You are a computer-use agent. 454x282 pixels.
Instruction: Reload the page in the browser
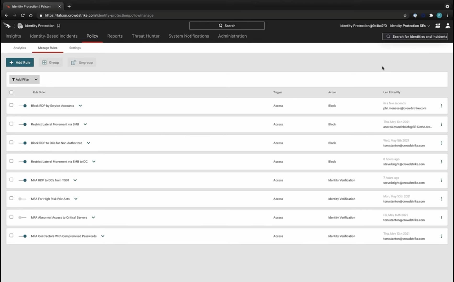tap(23, 15)
